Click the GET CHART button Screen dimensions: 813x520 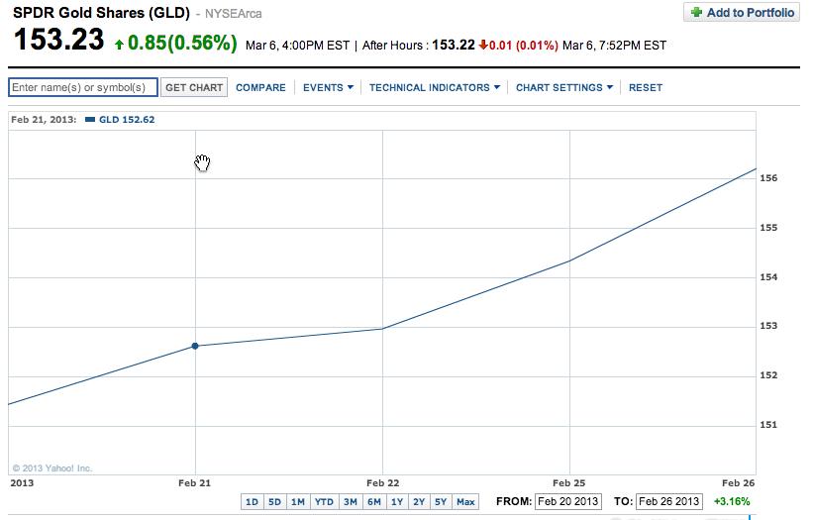tap(194, 87)
